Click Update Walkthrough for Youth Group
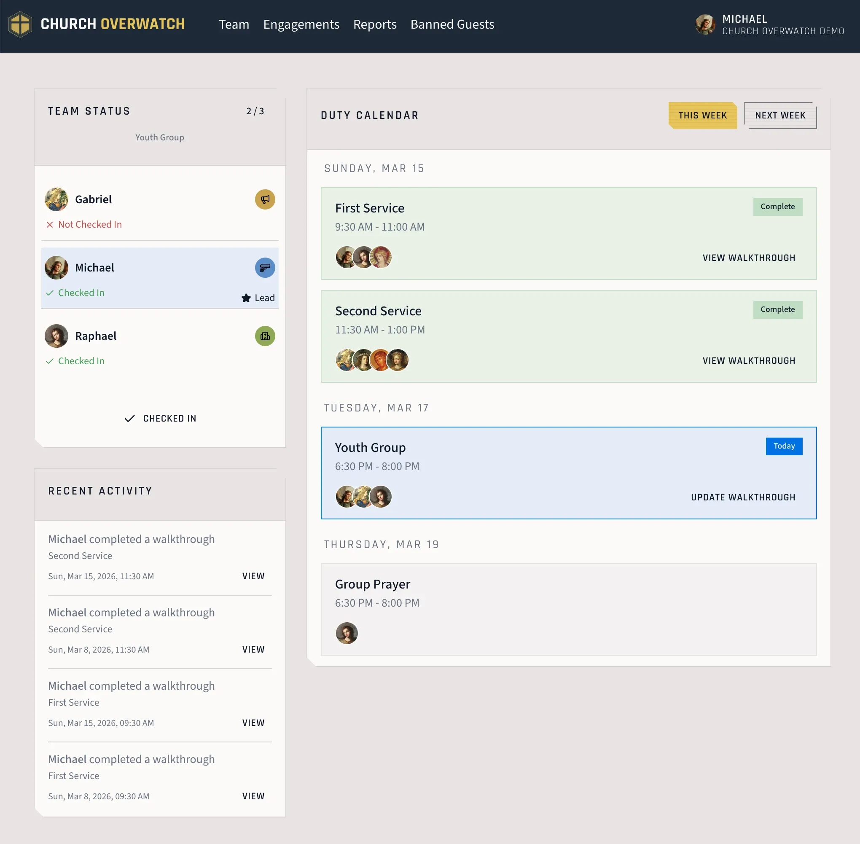This screenshot has width=860, height=844. click(742, 497)
